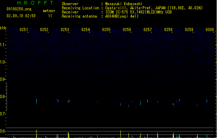Screen dimensions: 217x138
Task: Click the 0255 time axis marker
Action: 106,30
